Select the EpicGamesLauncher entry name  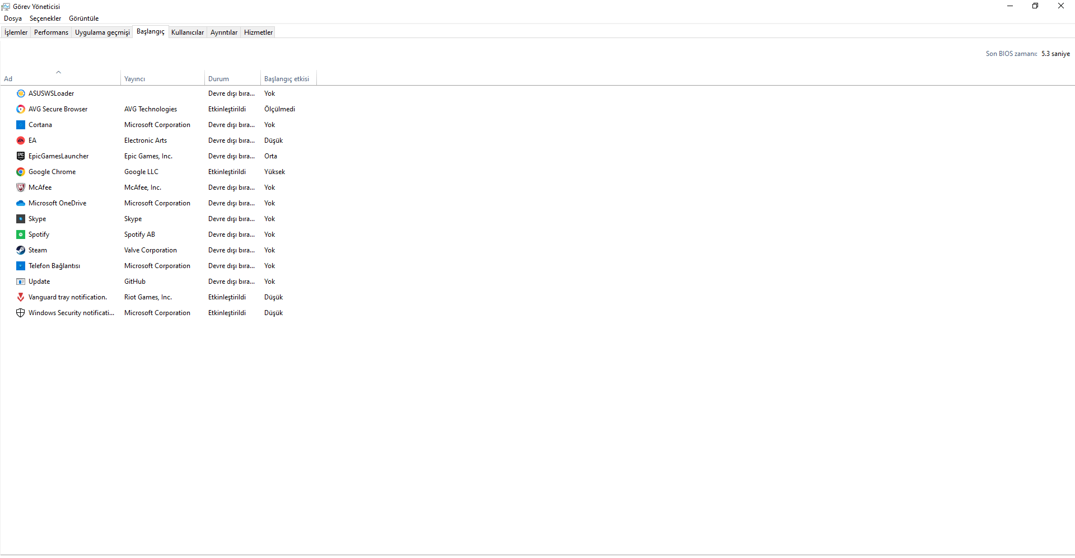59,156
